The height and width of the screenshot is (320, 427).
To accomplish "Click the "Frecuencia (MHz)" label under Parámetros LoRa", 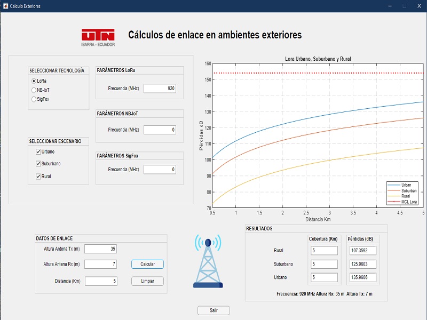I will click(x=123, y=89).
